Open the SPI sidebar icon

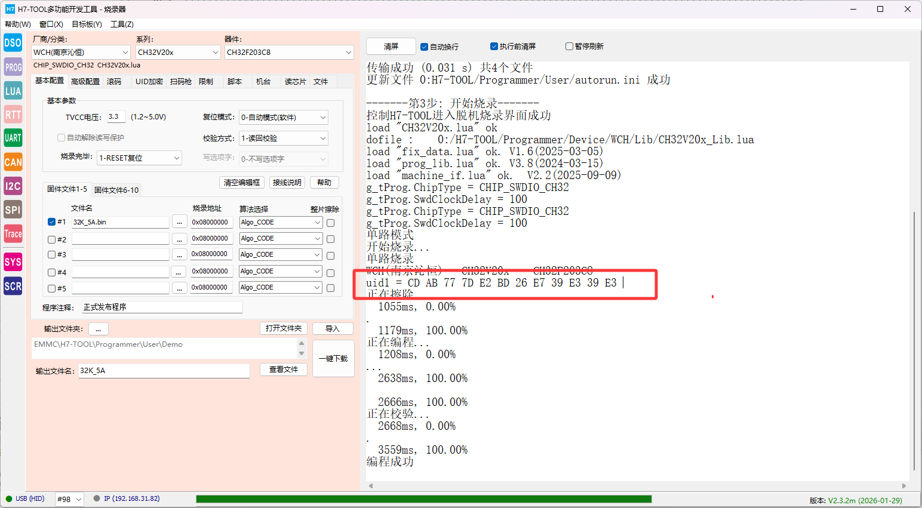(13, 210)
